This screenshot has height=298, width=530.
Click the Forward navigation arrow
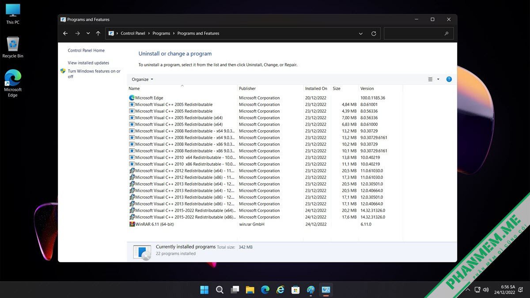coord(77,34)
